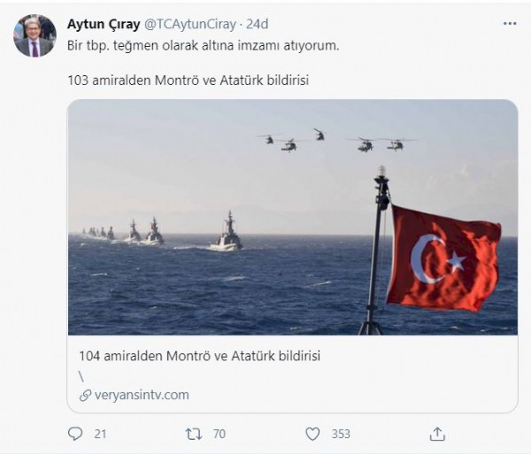
Task: Click the display name Aytun Çıray
Action: click(104, 24)
